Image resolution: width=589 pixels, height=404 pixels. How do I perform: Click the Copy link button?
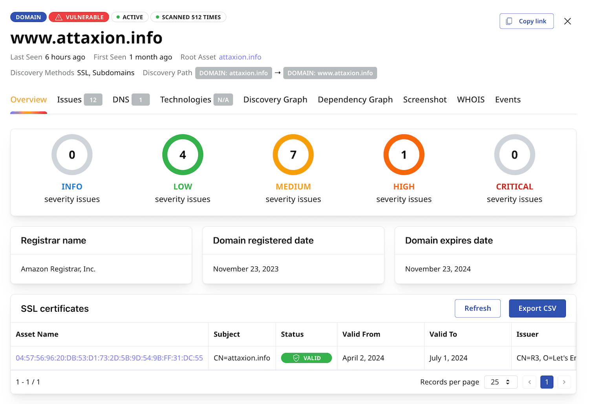527,21
